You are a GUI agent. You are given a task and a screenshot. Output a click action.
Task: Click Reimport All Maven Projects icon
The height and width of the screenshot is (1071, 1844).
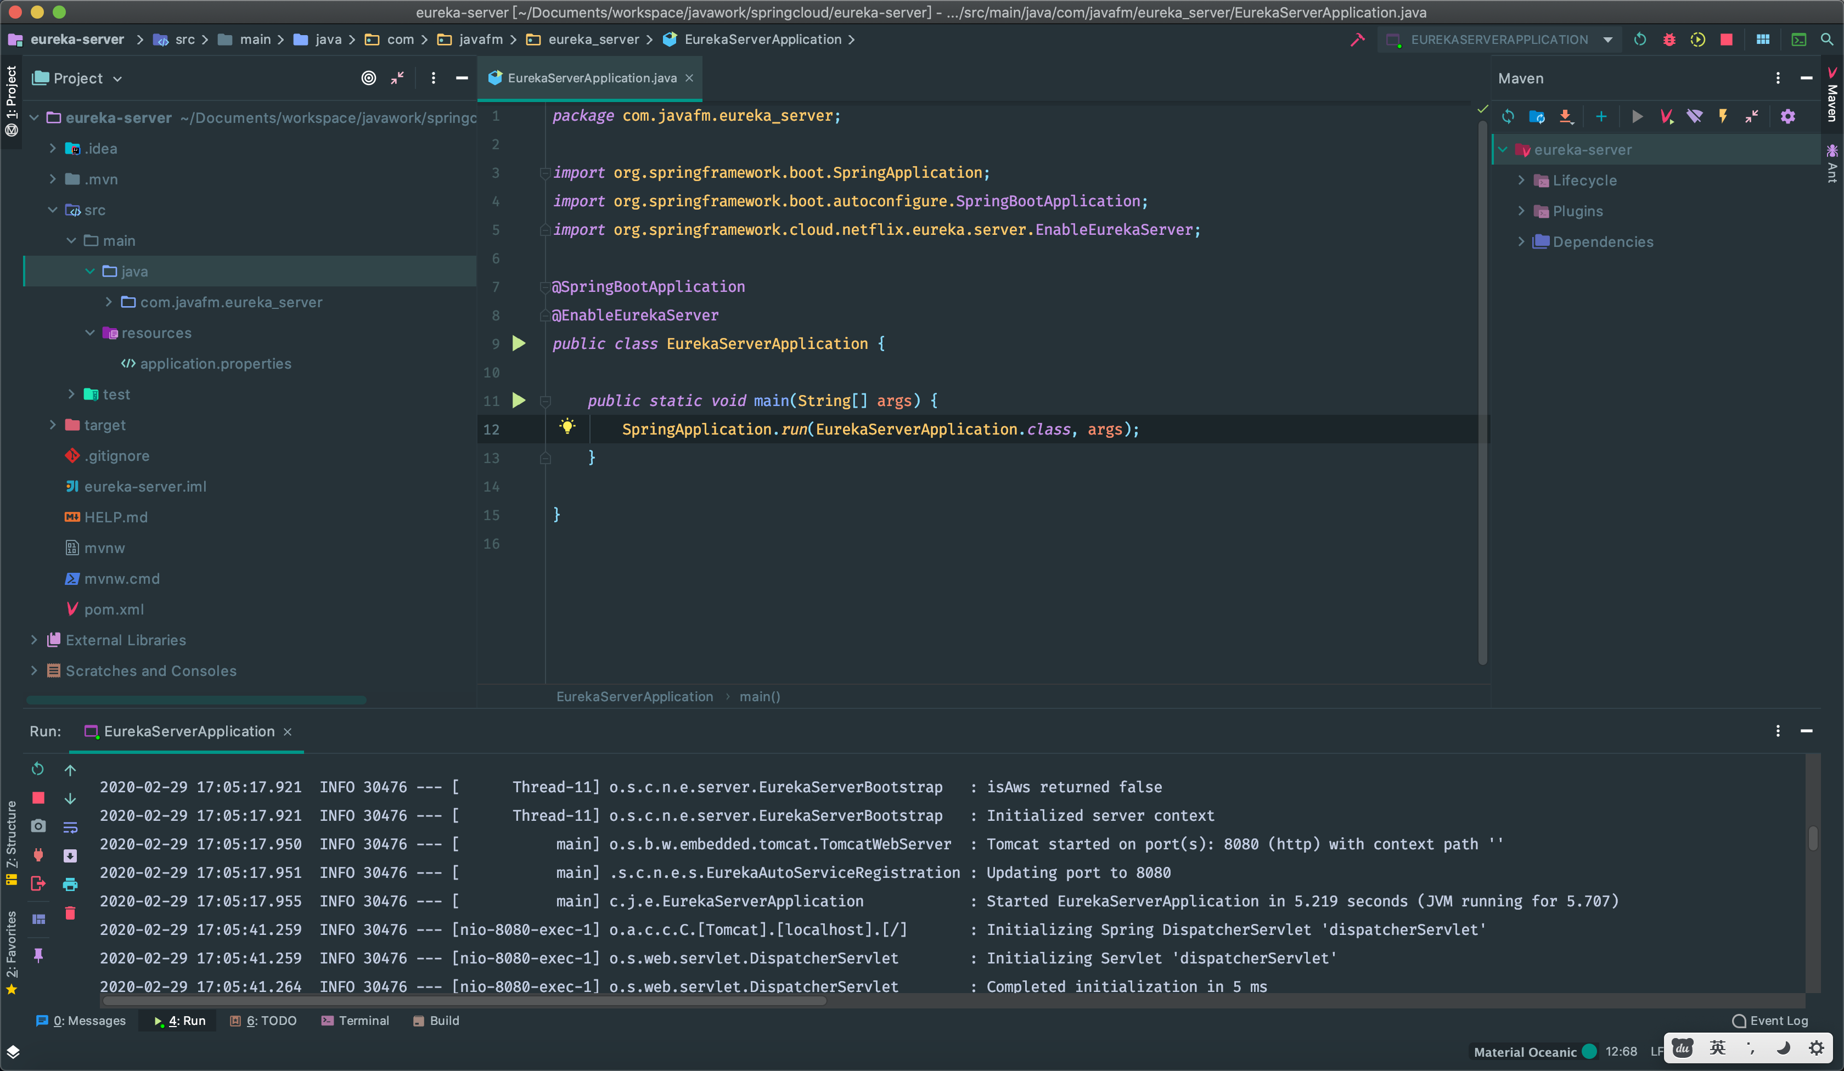[1508, 116]
